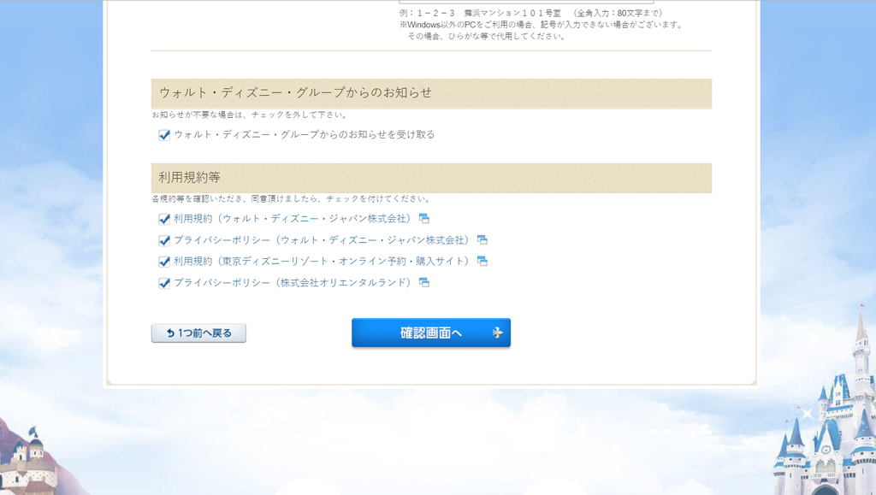Image resolution: width=876 pixels, height=495 pixels.
Task: Open new-window icon beside 利用規約（東京ディズニーリゾート・オンライン予約・購入サイト）
Action: coord(482,261)
